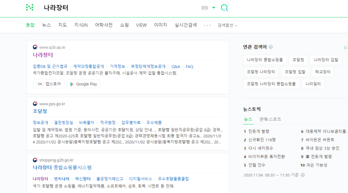This screenshot has width=348, height=193.
Task: Switch to the VIEW tab
Action: pos(141,25)
